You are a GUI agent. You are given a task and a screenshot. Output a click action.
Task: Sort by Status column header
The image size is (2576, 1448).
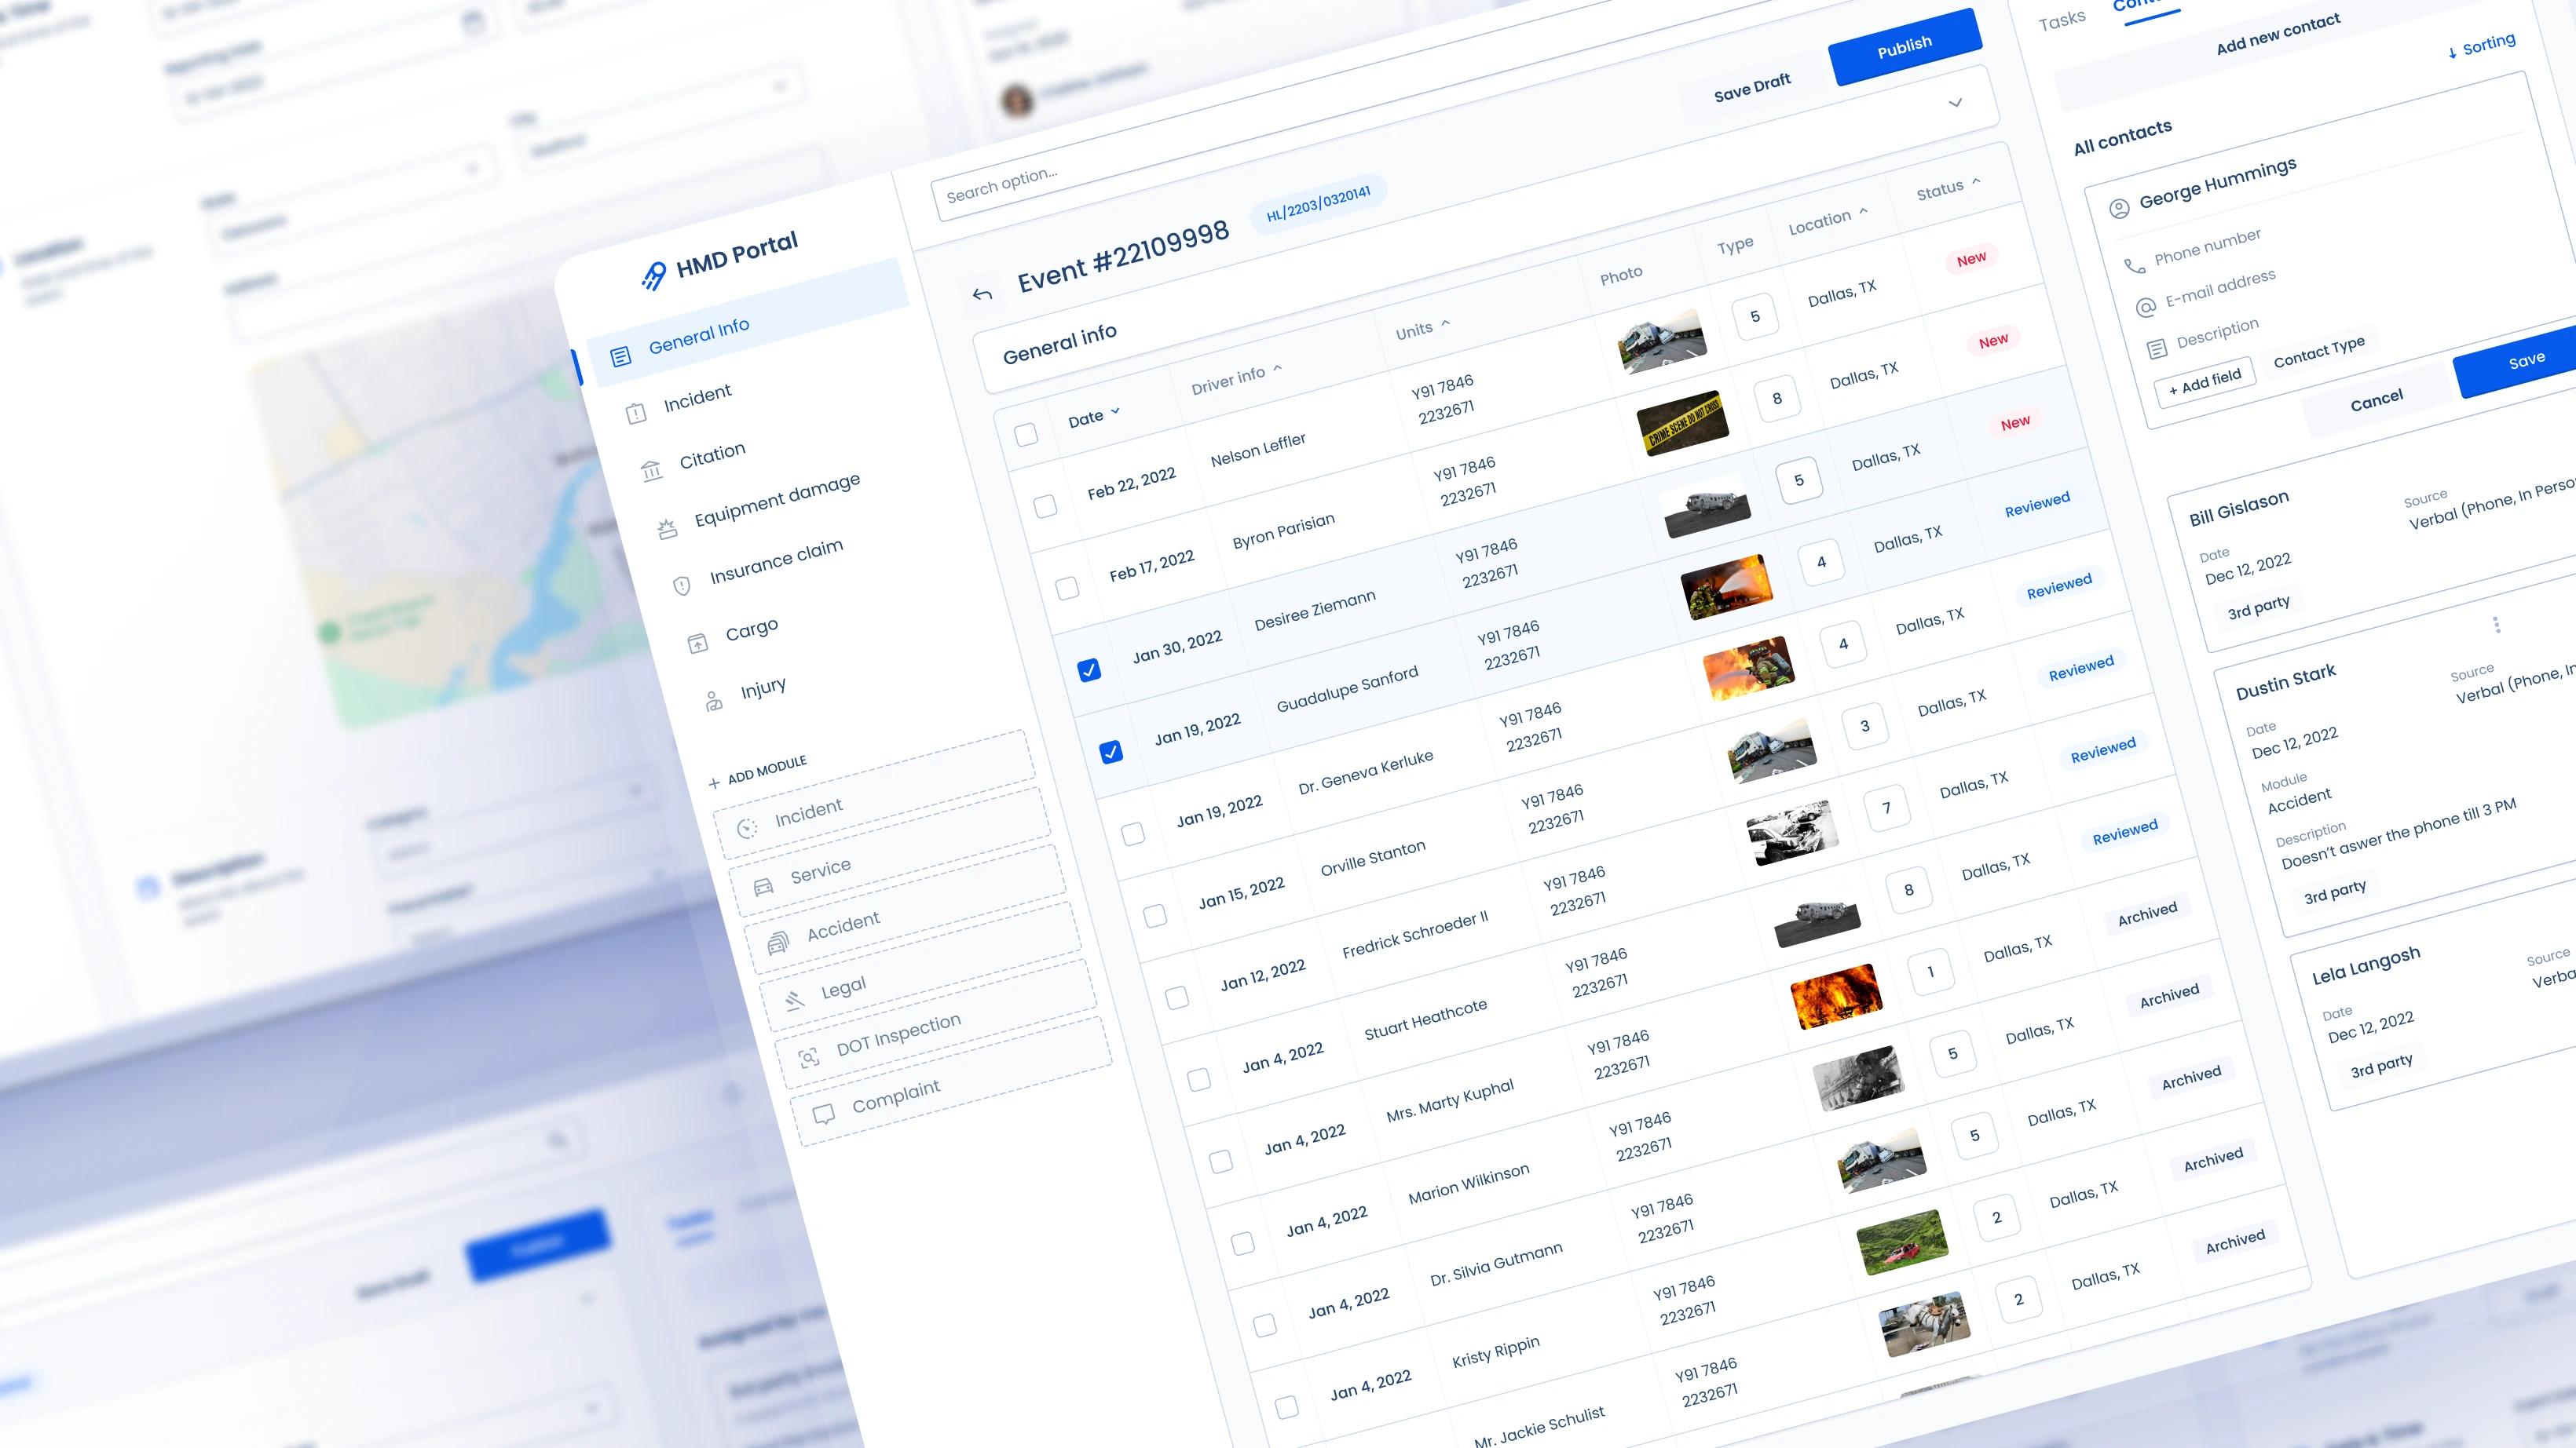tap(1947, 188)
